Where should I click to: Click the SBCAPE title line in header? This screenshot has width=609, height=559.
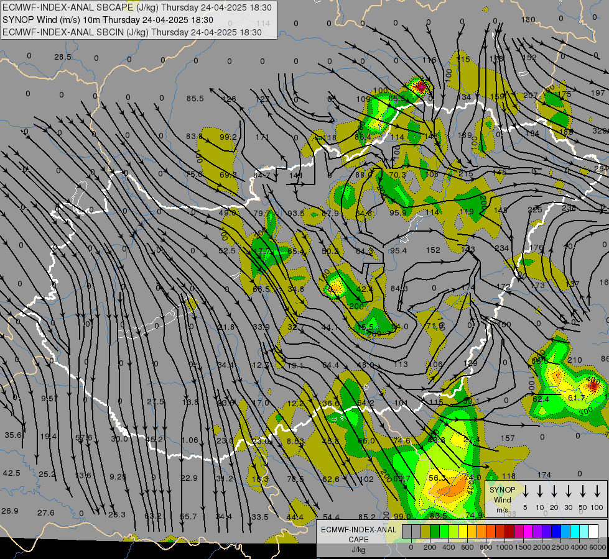138,7
